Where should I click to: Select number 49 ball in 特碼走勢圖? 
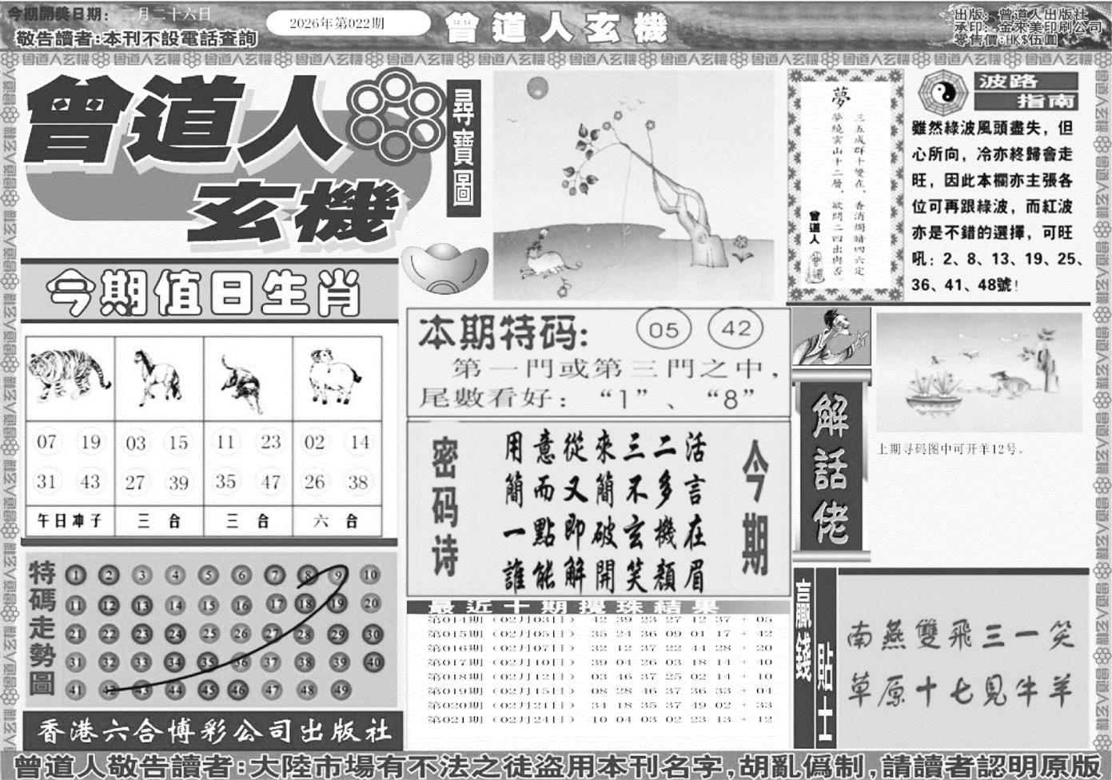point(341,690)
